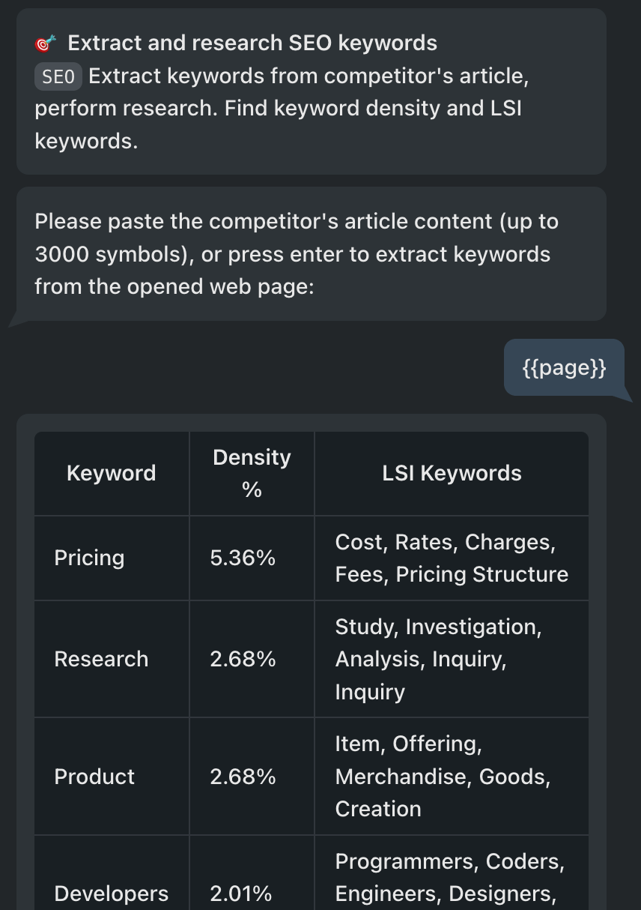Click the "Programmers, Coders" LSI cell

[x=449, y=878]
